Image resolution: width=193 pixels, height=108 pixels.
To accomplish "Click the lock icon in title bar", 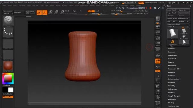I will (178, 3).
